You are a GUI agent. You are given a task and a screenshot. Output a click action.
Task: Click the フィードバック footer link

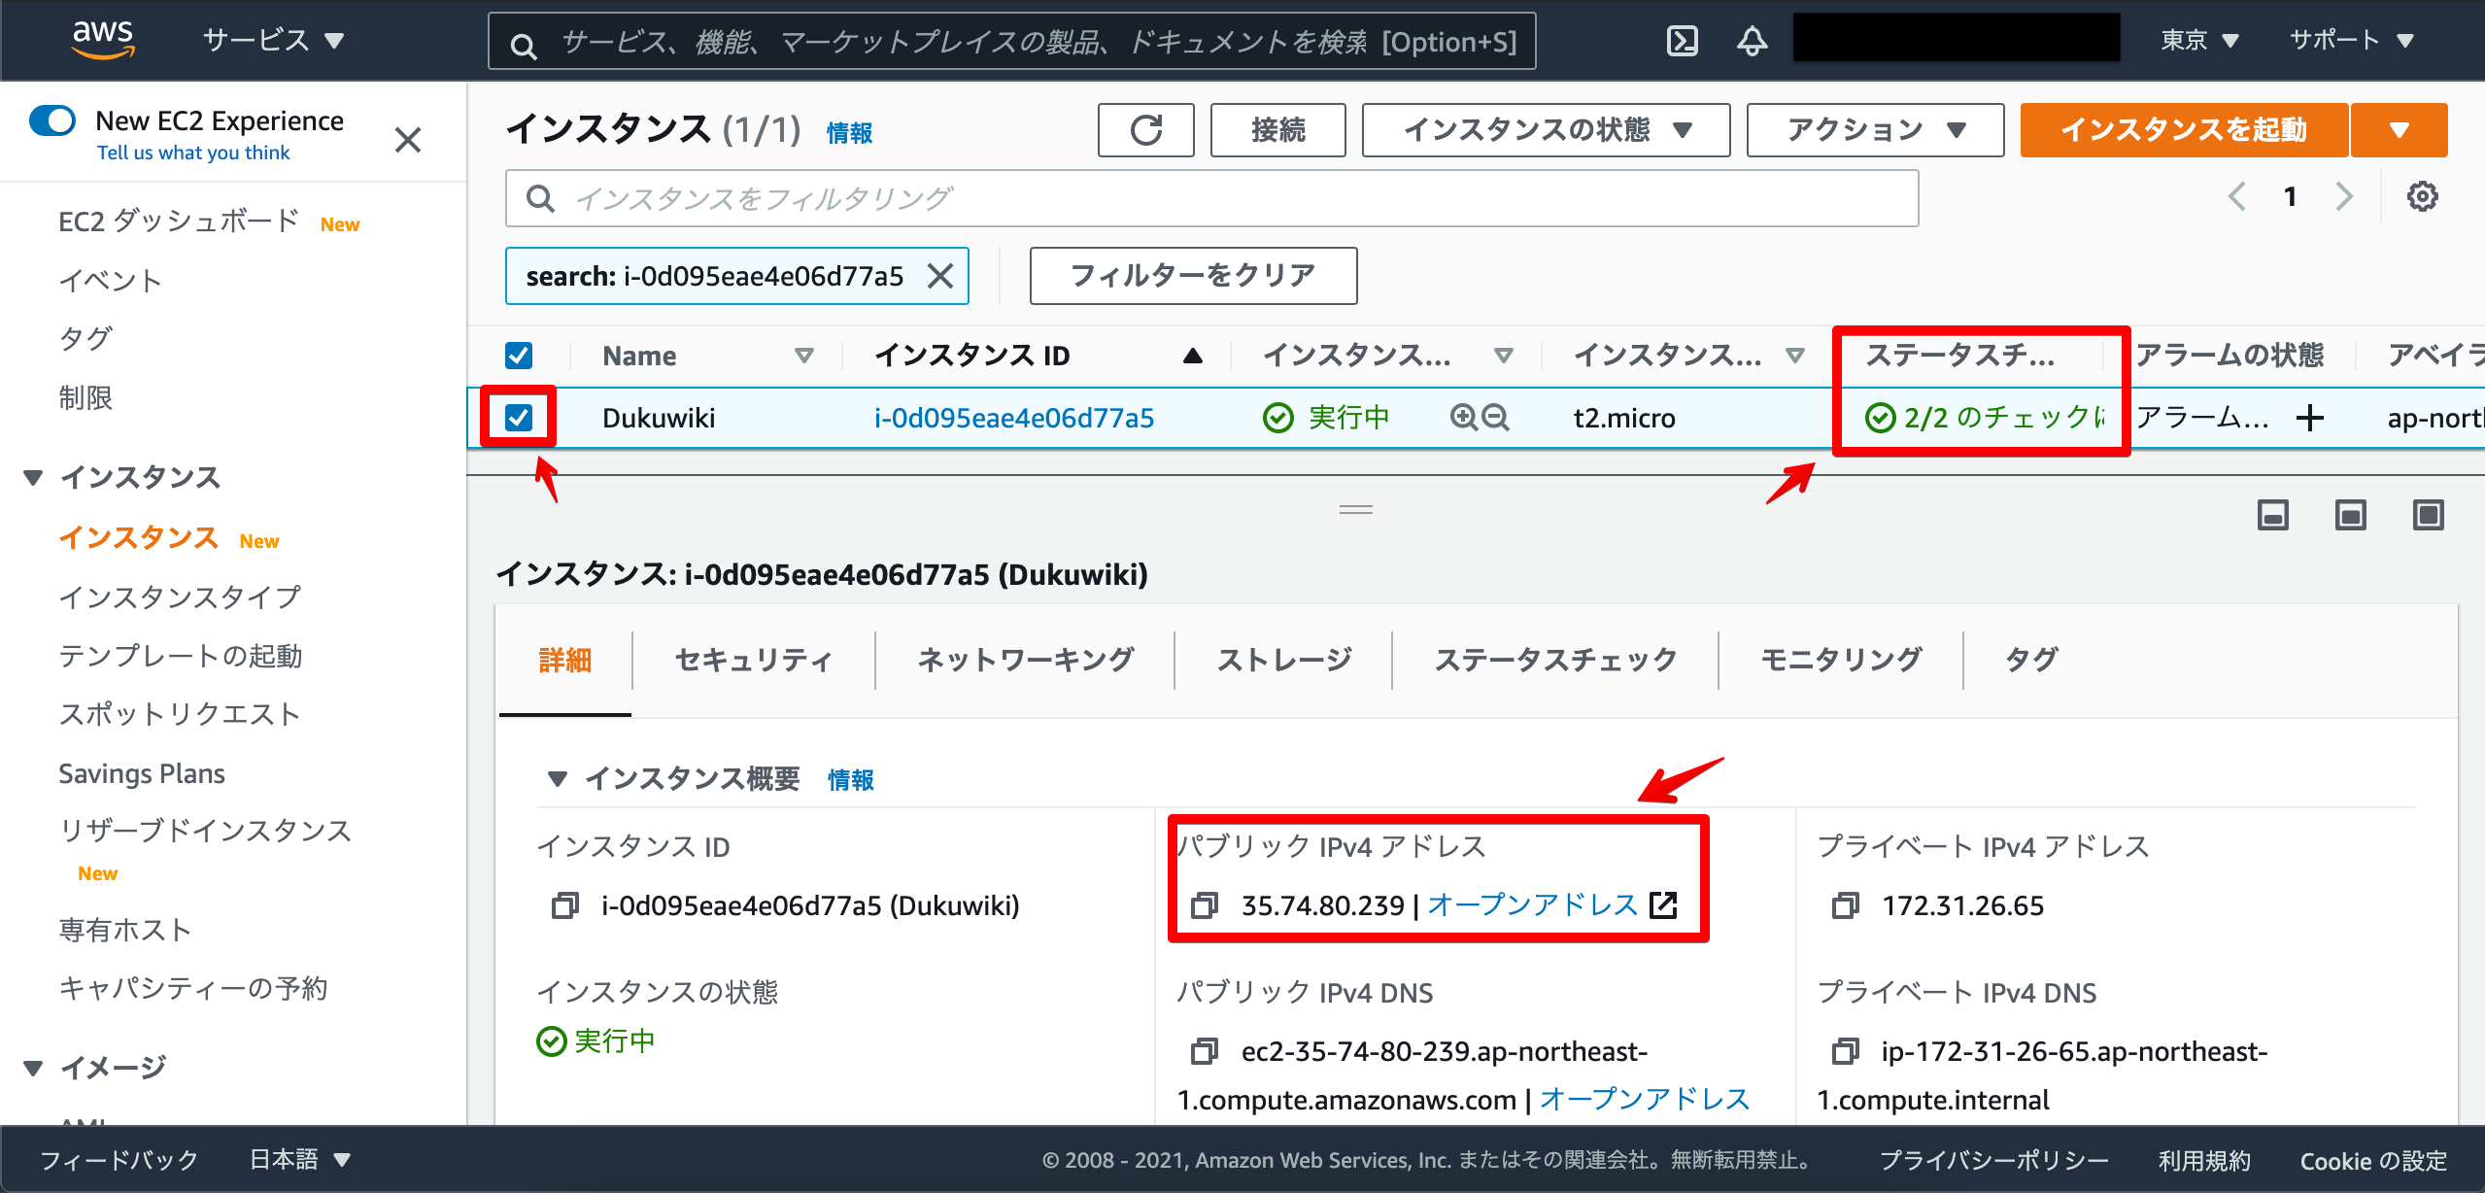point(119,1159)
